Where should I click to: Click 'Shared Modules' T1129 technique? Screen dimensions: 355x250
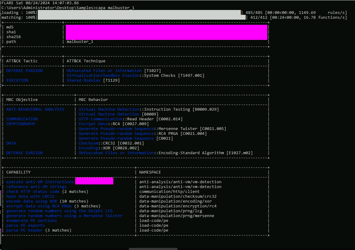tap(93, 80)
